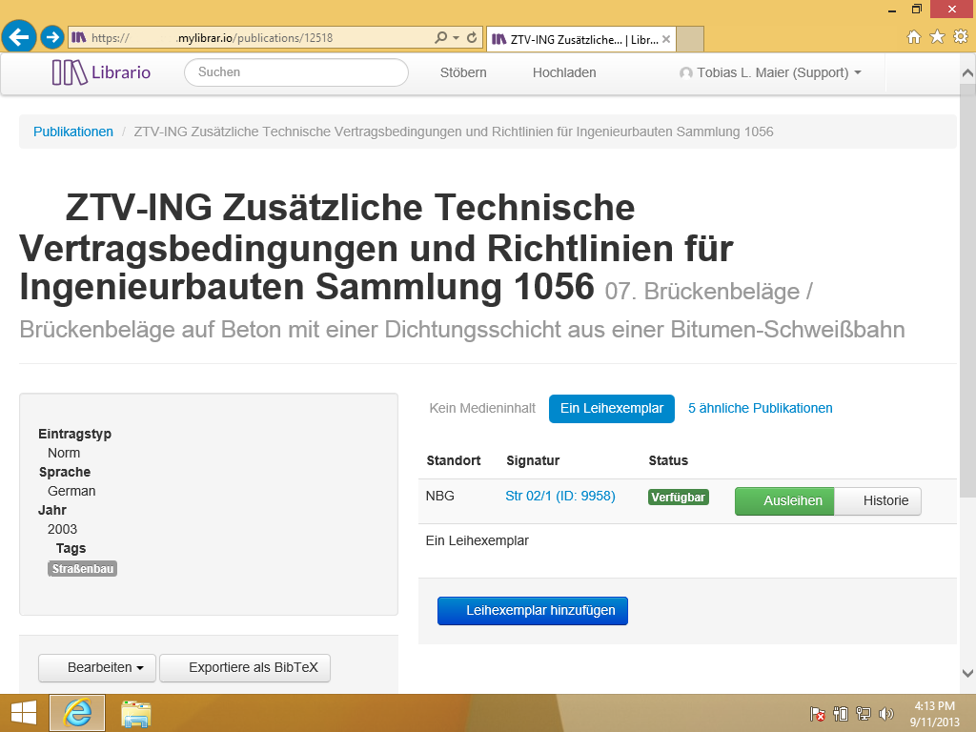Expand address bar search dropdown arrow
The image size is (976, 732).
point(456,38)
